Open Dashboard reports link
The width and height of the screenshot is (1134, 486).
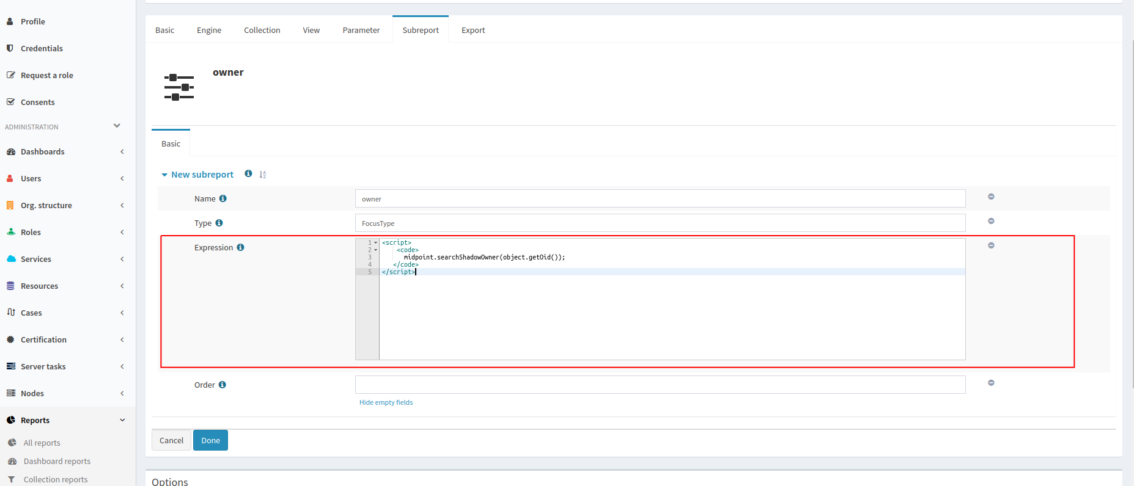(x=57, y=461)
